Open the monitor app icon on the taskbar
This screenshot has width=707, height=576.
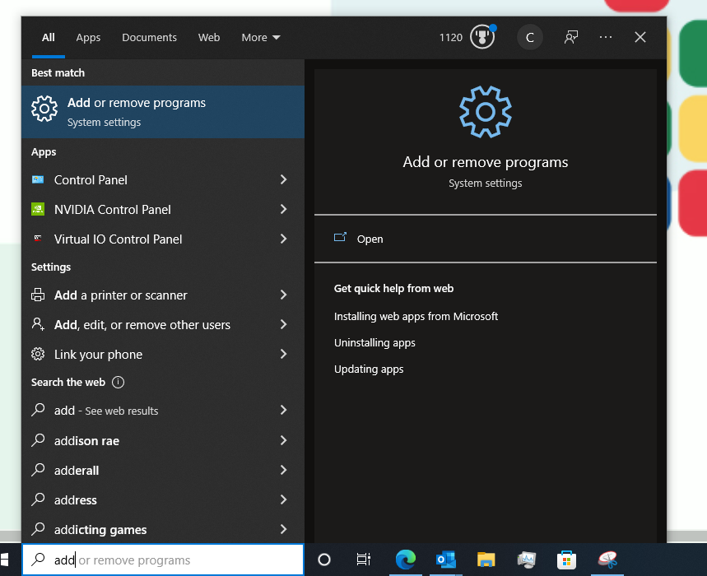[x=527, y=560]
